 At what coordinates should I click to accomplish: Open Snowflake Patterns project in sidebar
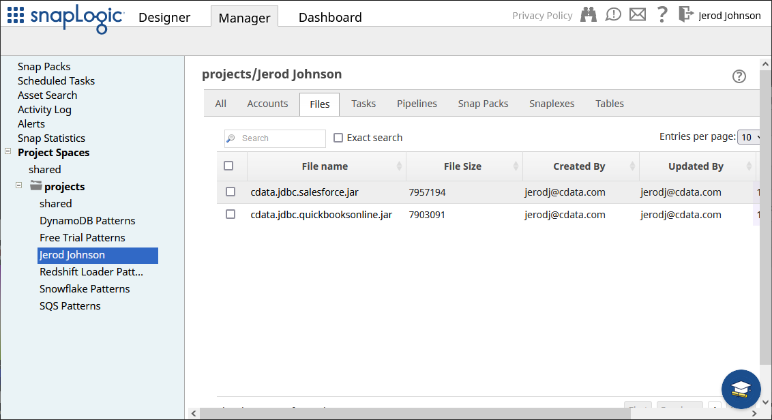coord(85,289)
